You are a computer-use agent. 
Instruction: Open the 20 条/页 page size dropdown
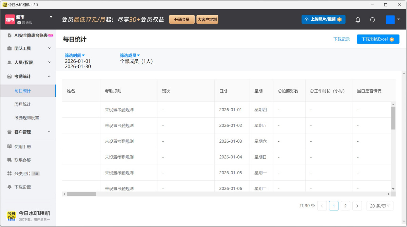(x=380, y=206)
